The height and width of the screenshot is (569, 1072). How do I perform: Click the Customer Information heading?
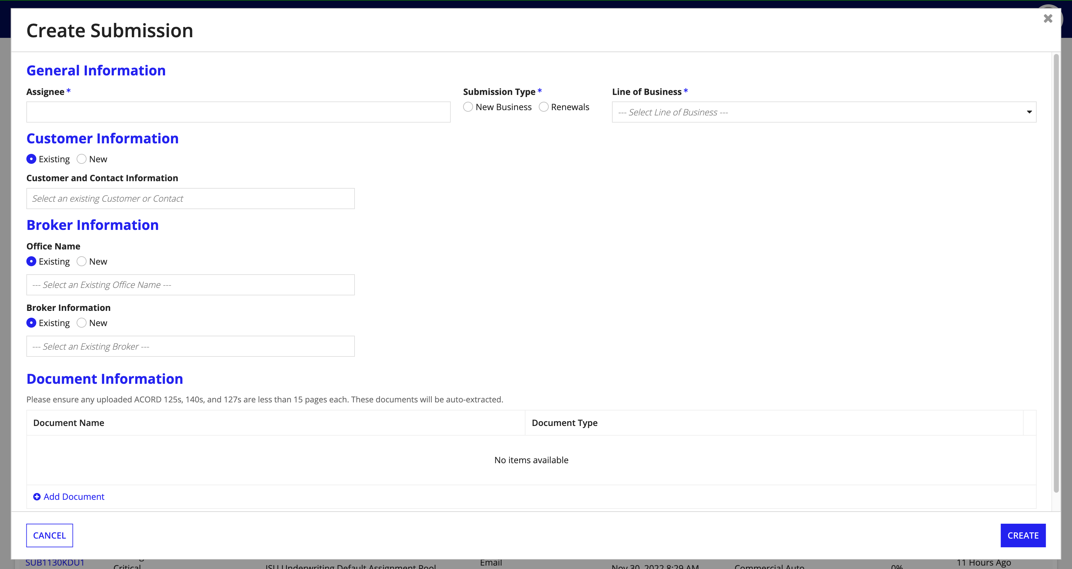[102, 138]
